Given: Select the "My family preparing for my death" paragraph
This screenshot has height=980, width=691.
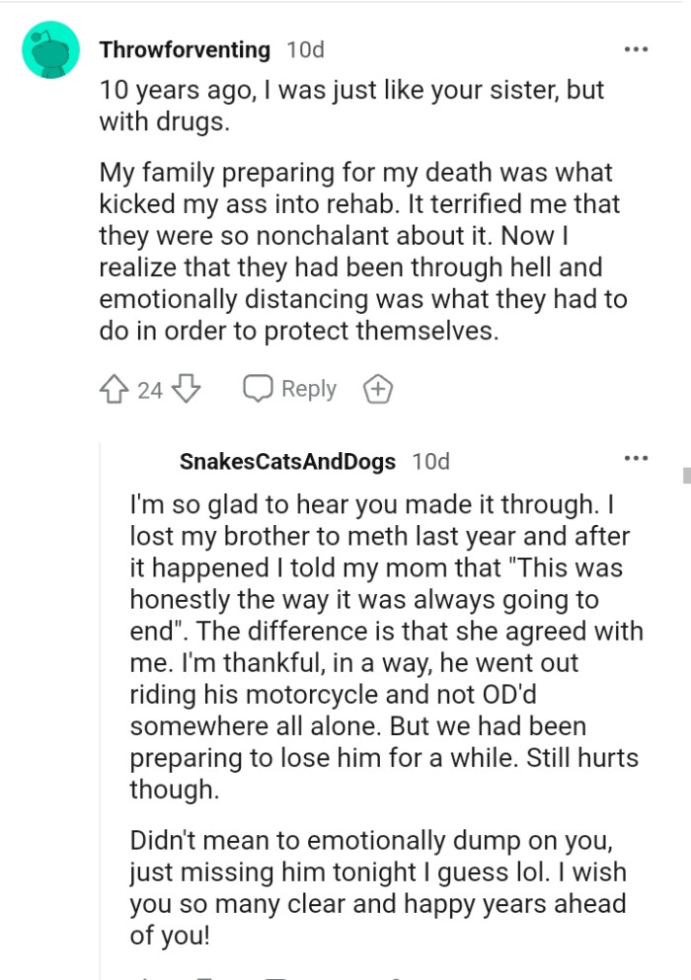Looking at the screenshot, I should (361, 252).
